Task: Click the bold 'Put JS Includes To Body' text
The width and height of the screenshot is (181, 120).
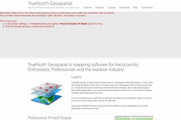Action: click(74, 24)
